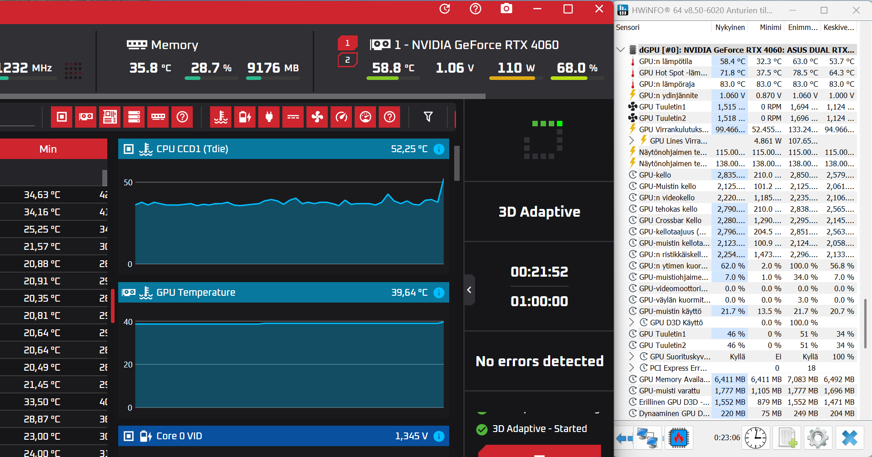Click the '3D Adaptive' test name label

(x=540, y=212)
